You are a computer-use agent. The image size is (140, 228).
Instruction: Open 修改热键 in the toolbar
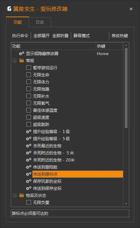click(x=120, y=35)
